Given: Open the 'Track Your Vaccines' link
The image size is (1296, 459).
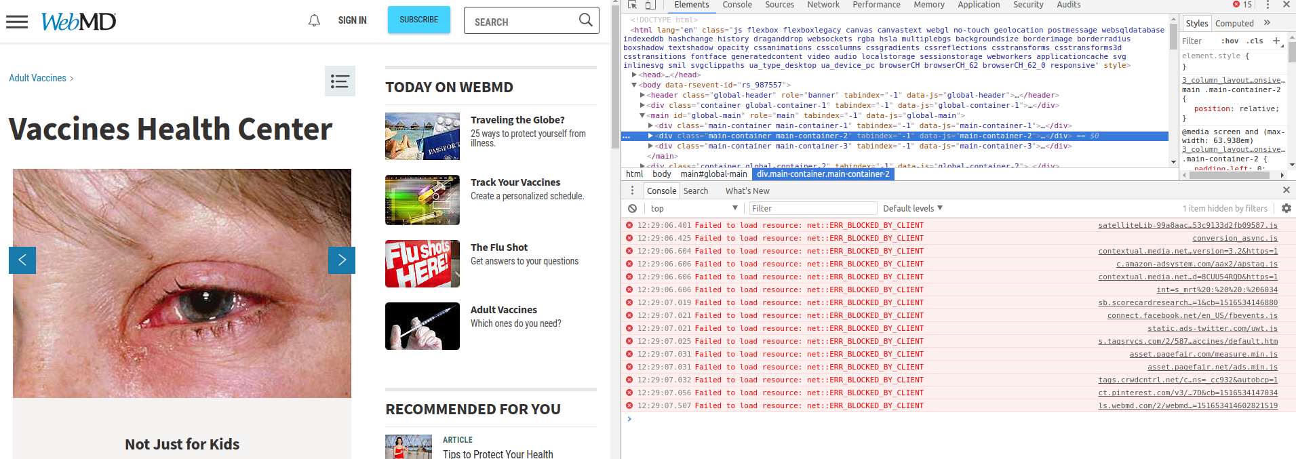Looking at the screenshot, I should click(515, 182).
